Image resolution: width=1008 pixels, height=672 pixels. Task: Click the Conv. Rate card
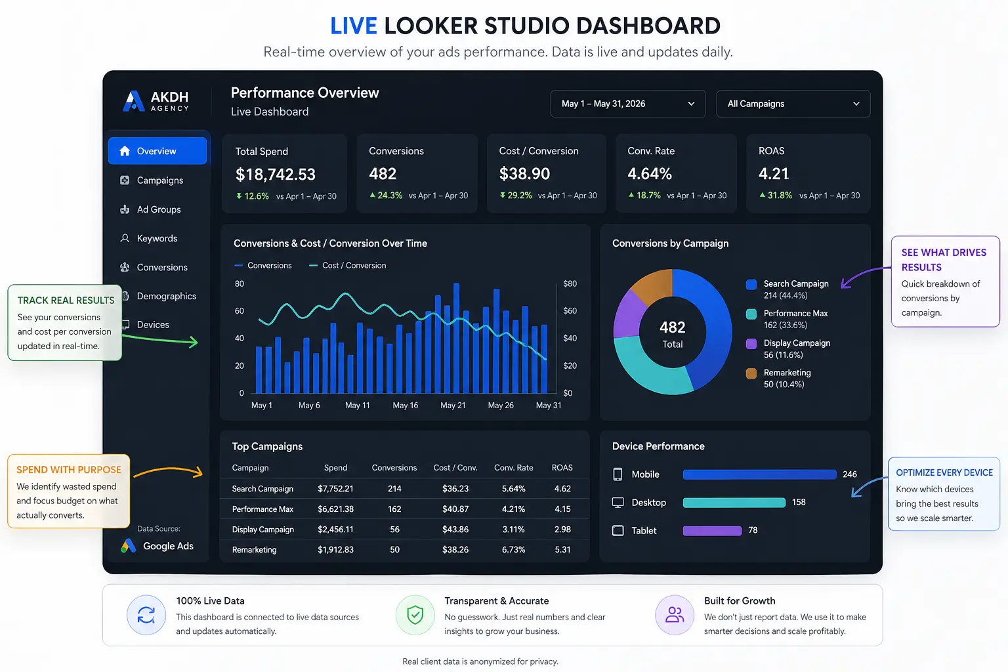click(x=677, y=174)
